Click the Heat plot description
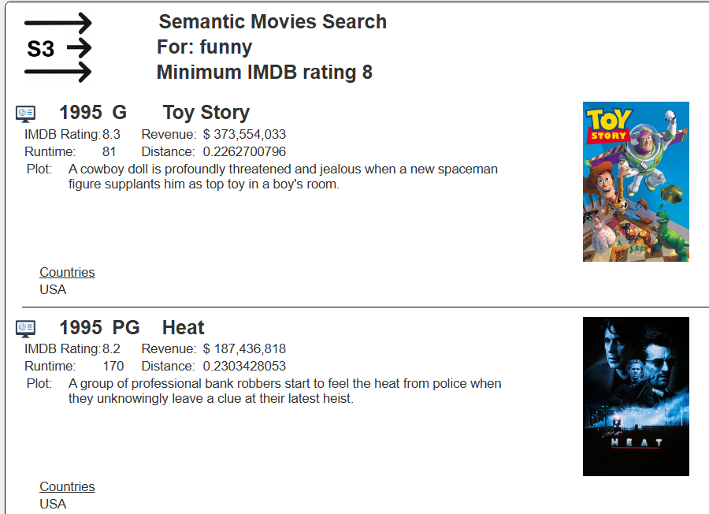This screenshot has height=514, width=709. pos(284,391)
